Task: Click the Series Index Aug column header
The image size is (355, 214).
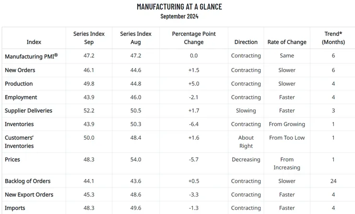Action: (x=136, y=38)
